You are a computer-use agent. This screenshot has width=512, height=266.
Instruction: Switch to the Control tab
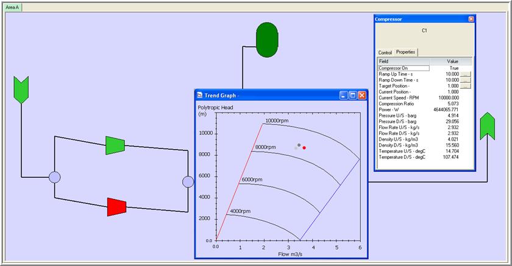pyautogui.click(x=385, y=52)
